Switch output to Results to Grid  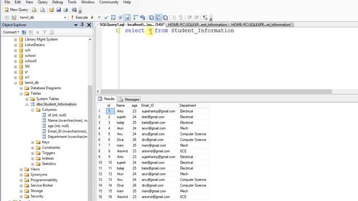(x=158, y=17)
